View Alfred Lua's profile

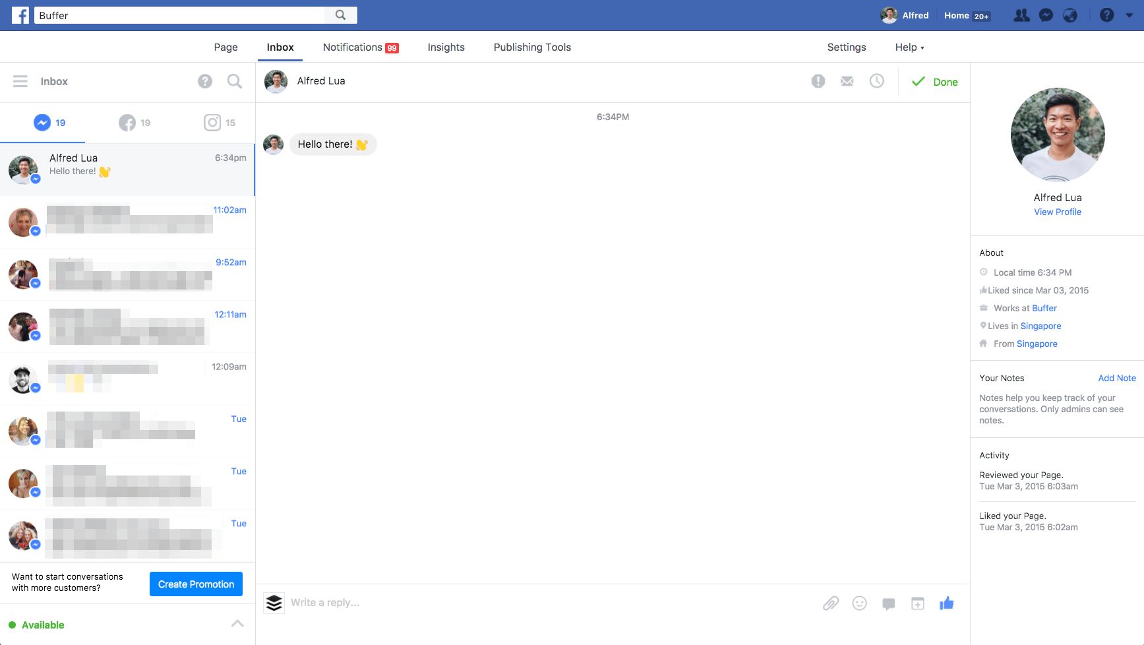pos(1058,212)
